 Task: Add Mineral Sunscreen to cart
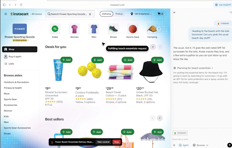click(x=67, y=60)
